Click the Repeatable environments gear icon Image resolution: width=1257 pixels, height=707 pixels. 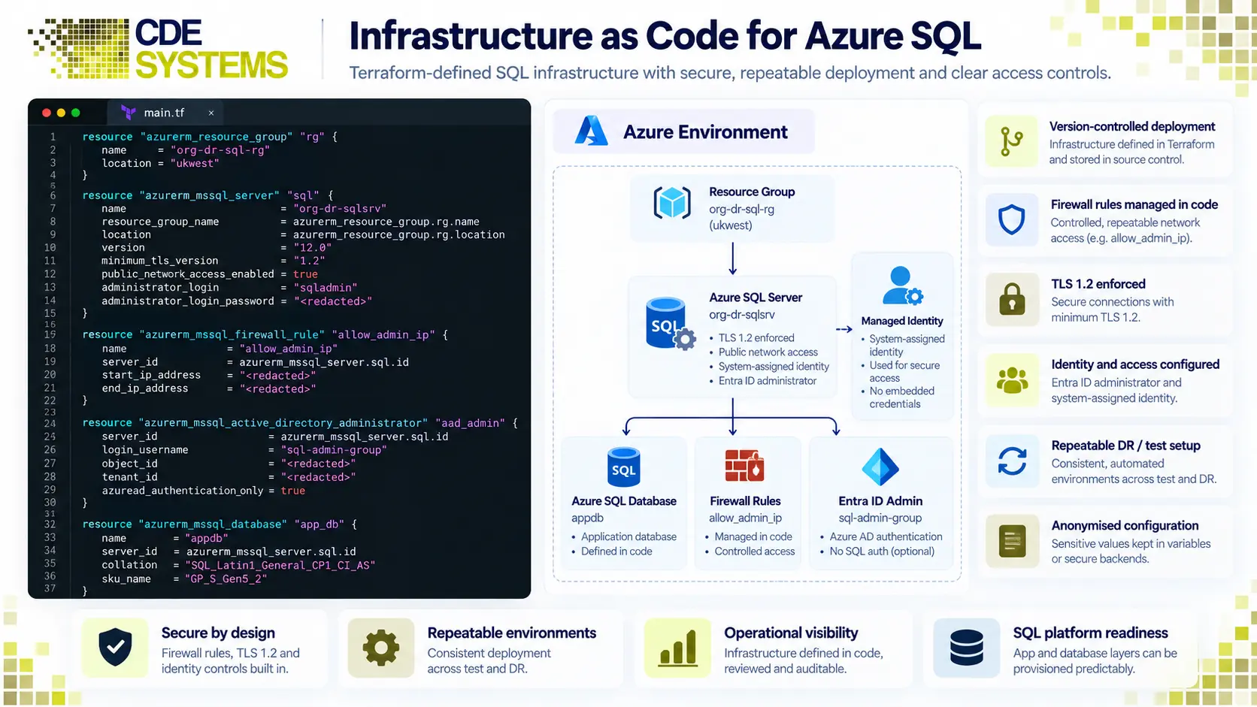point(381,648)
